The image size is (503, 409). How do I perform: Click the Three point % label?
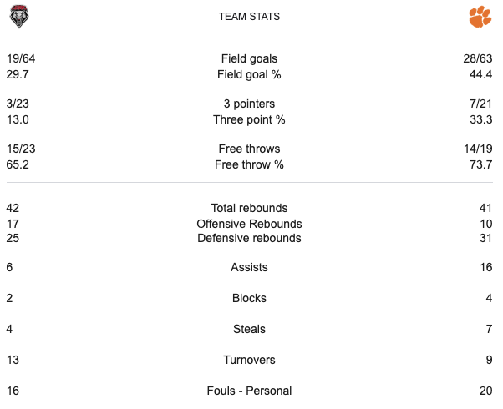pos(249,119)
